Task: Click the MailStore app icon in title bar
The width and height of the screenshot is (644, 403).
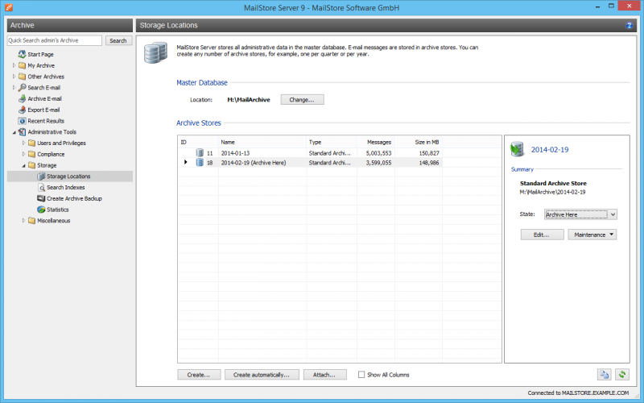Action: (9, 7)
